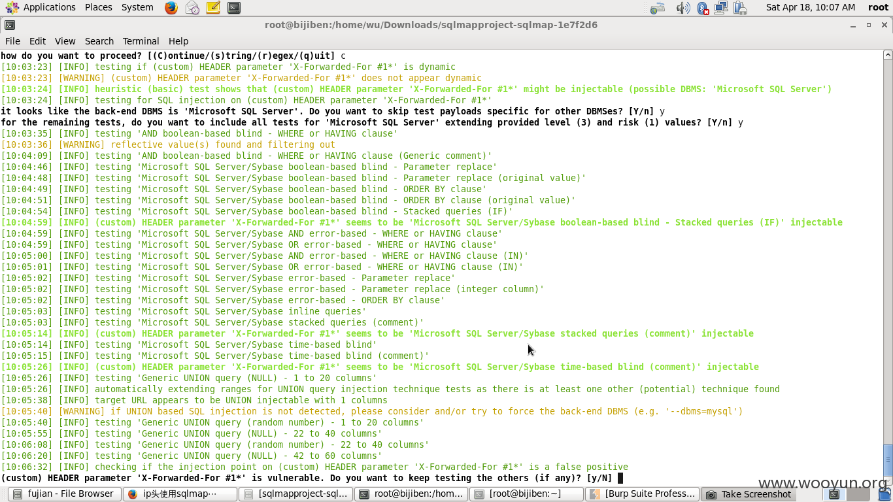Open the terminal File menu
Image resolution: width=893 pixels, height=502 pixels.
click(12, 41)
